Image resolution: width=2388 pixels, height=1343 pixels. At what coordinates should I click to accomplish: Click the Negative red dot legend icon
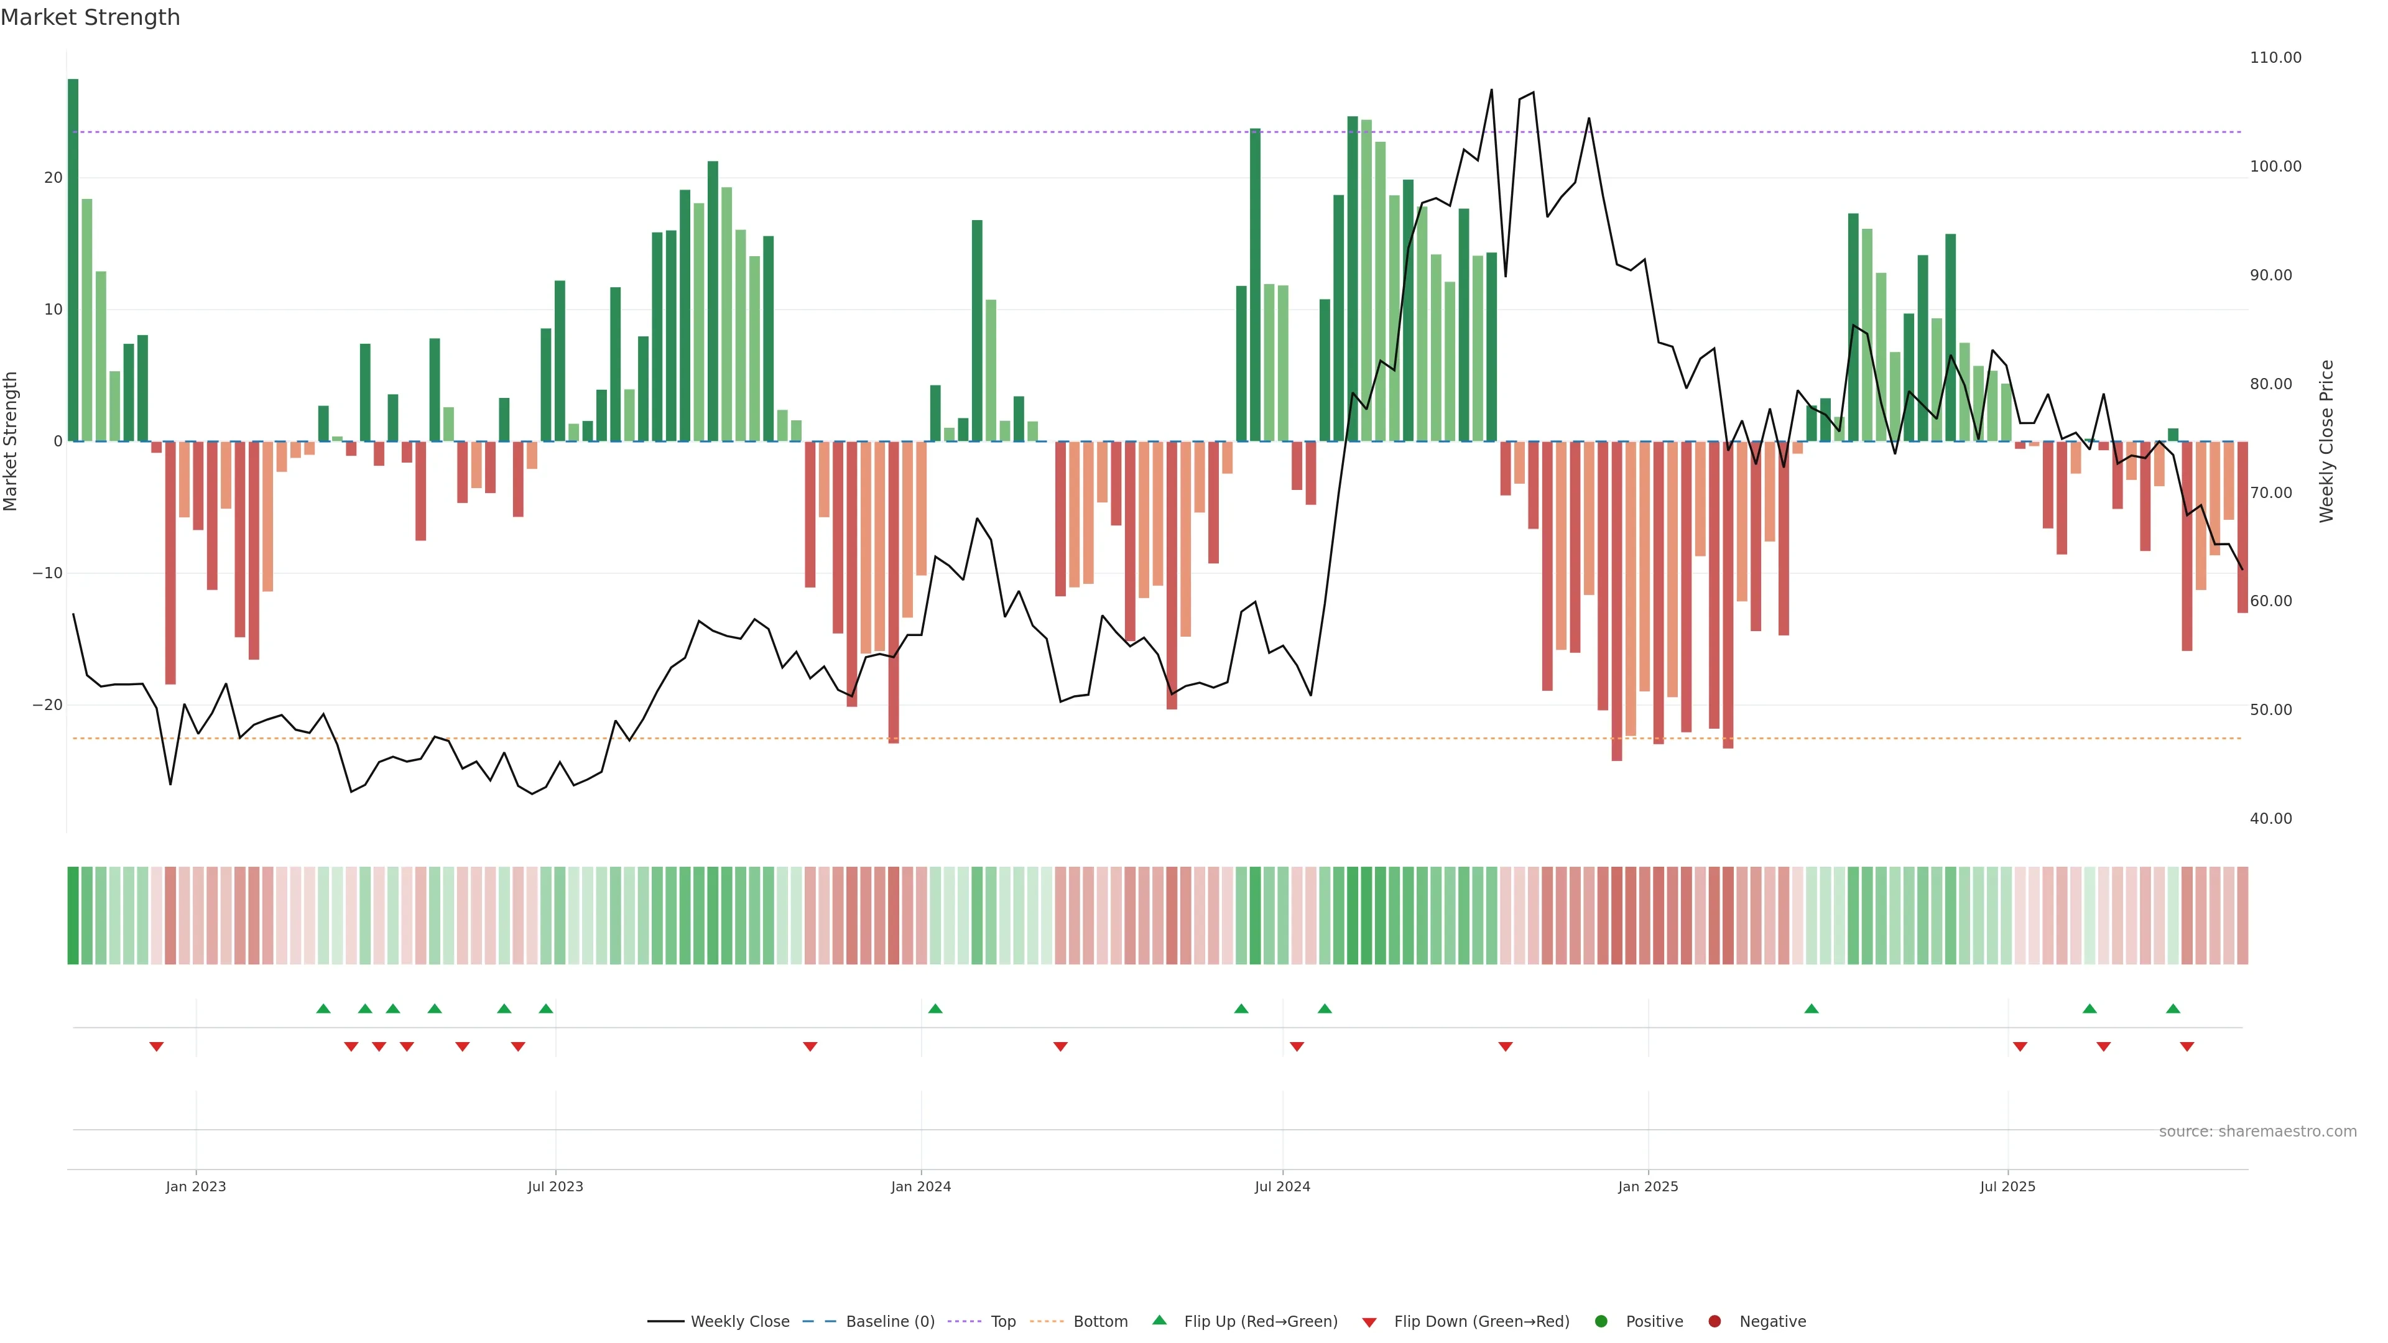tap(1714, 1322)
